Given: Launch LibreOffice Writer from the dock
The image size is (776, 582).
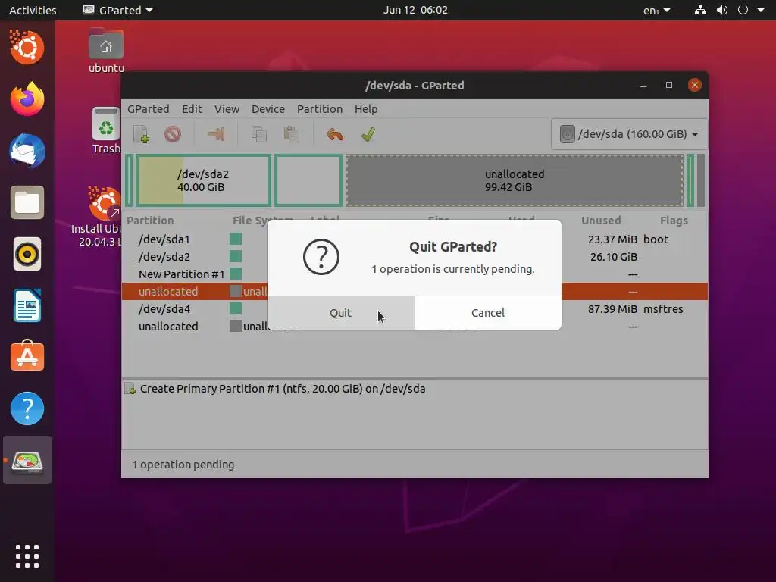Looking at the screenshot, I should (x=27, y=306).
